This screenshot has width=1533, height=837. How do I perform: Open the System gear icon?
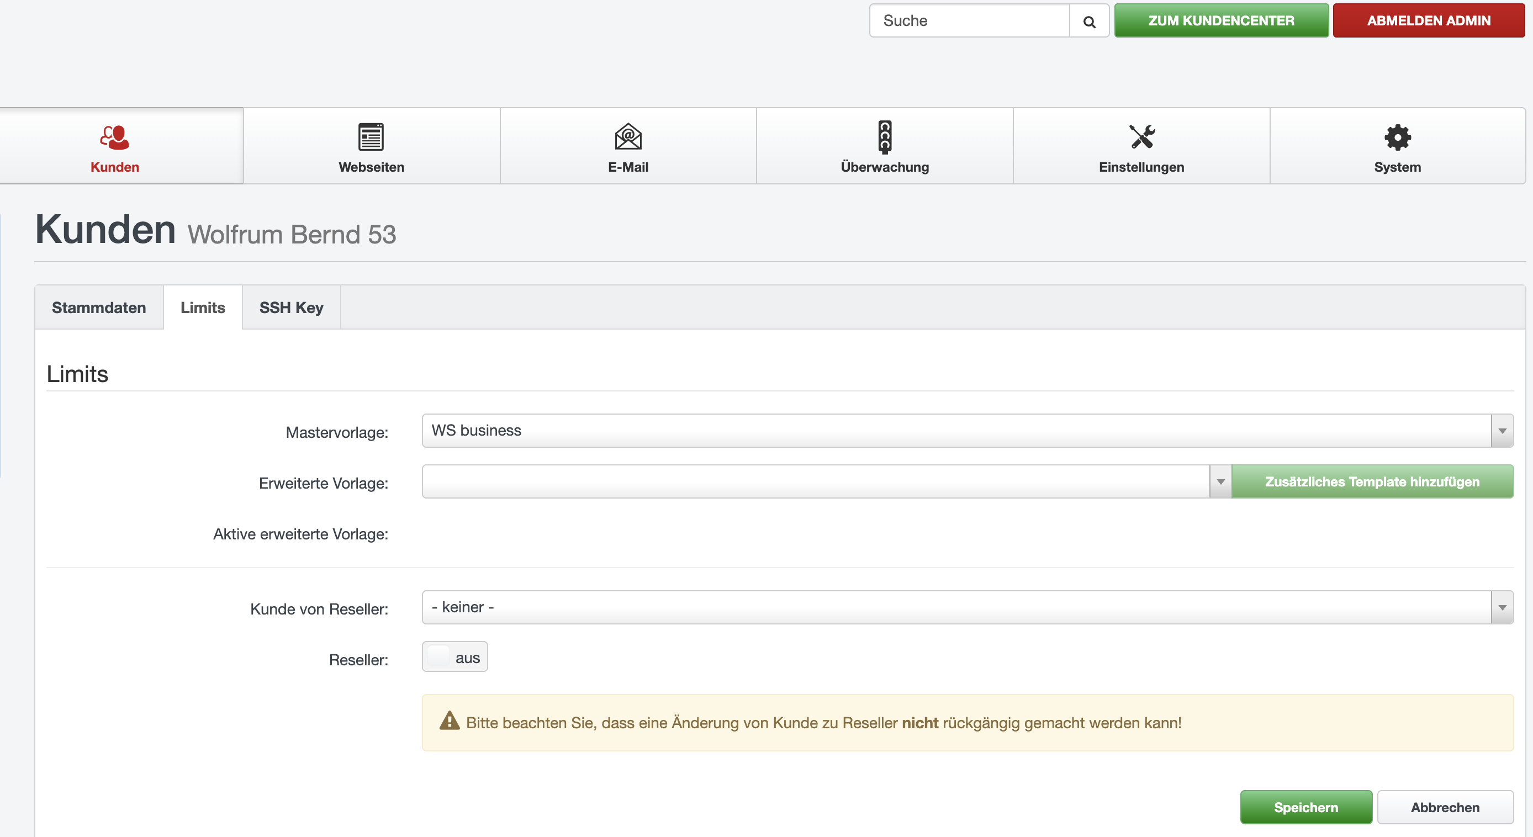click(1397, 137)
